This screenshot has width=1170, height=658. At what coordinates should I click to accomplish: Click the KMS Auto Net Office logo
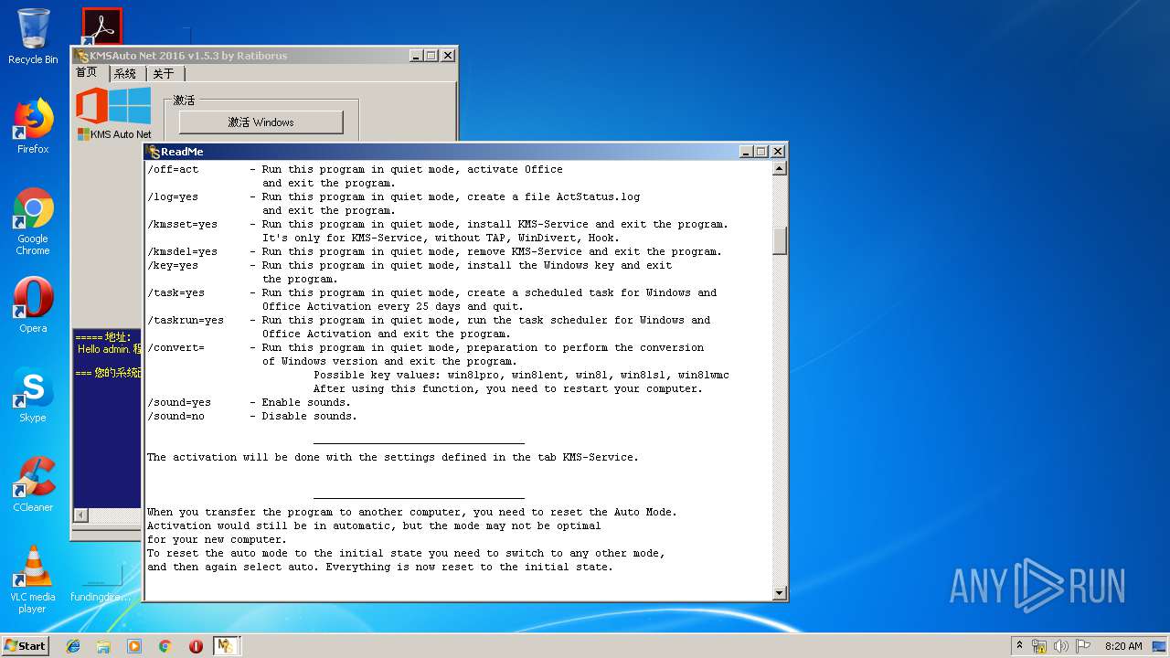point(91,106)
